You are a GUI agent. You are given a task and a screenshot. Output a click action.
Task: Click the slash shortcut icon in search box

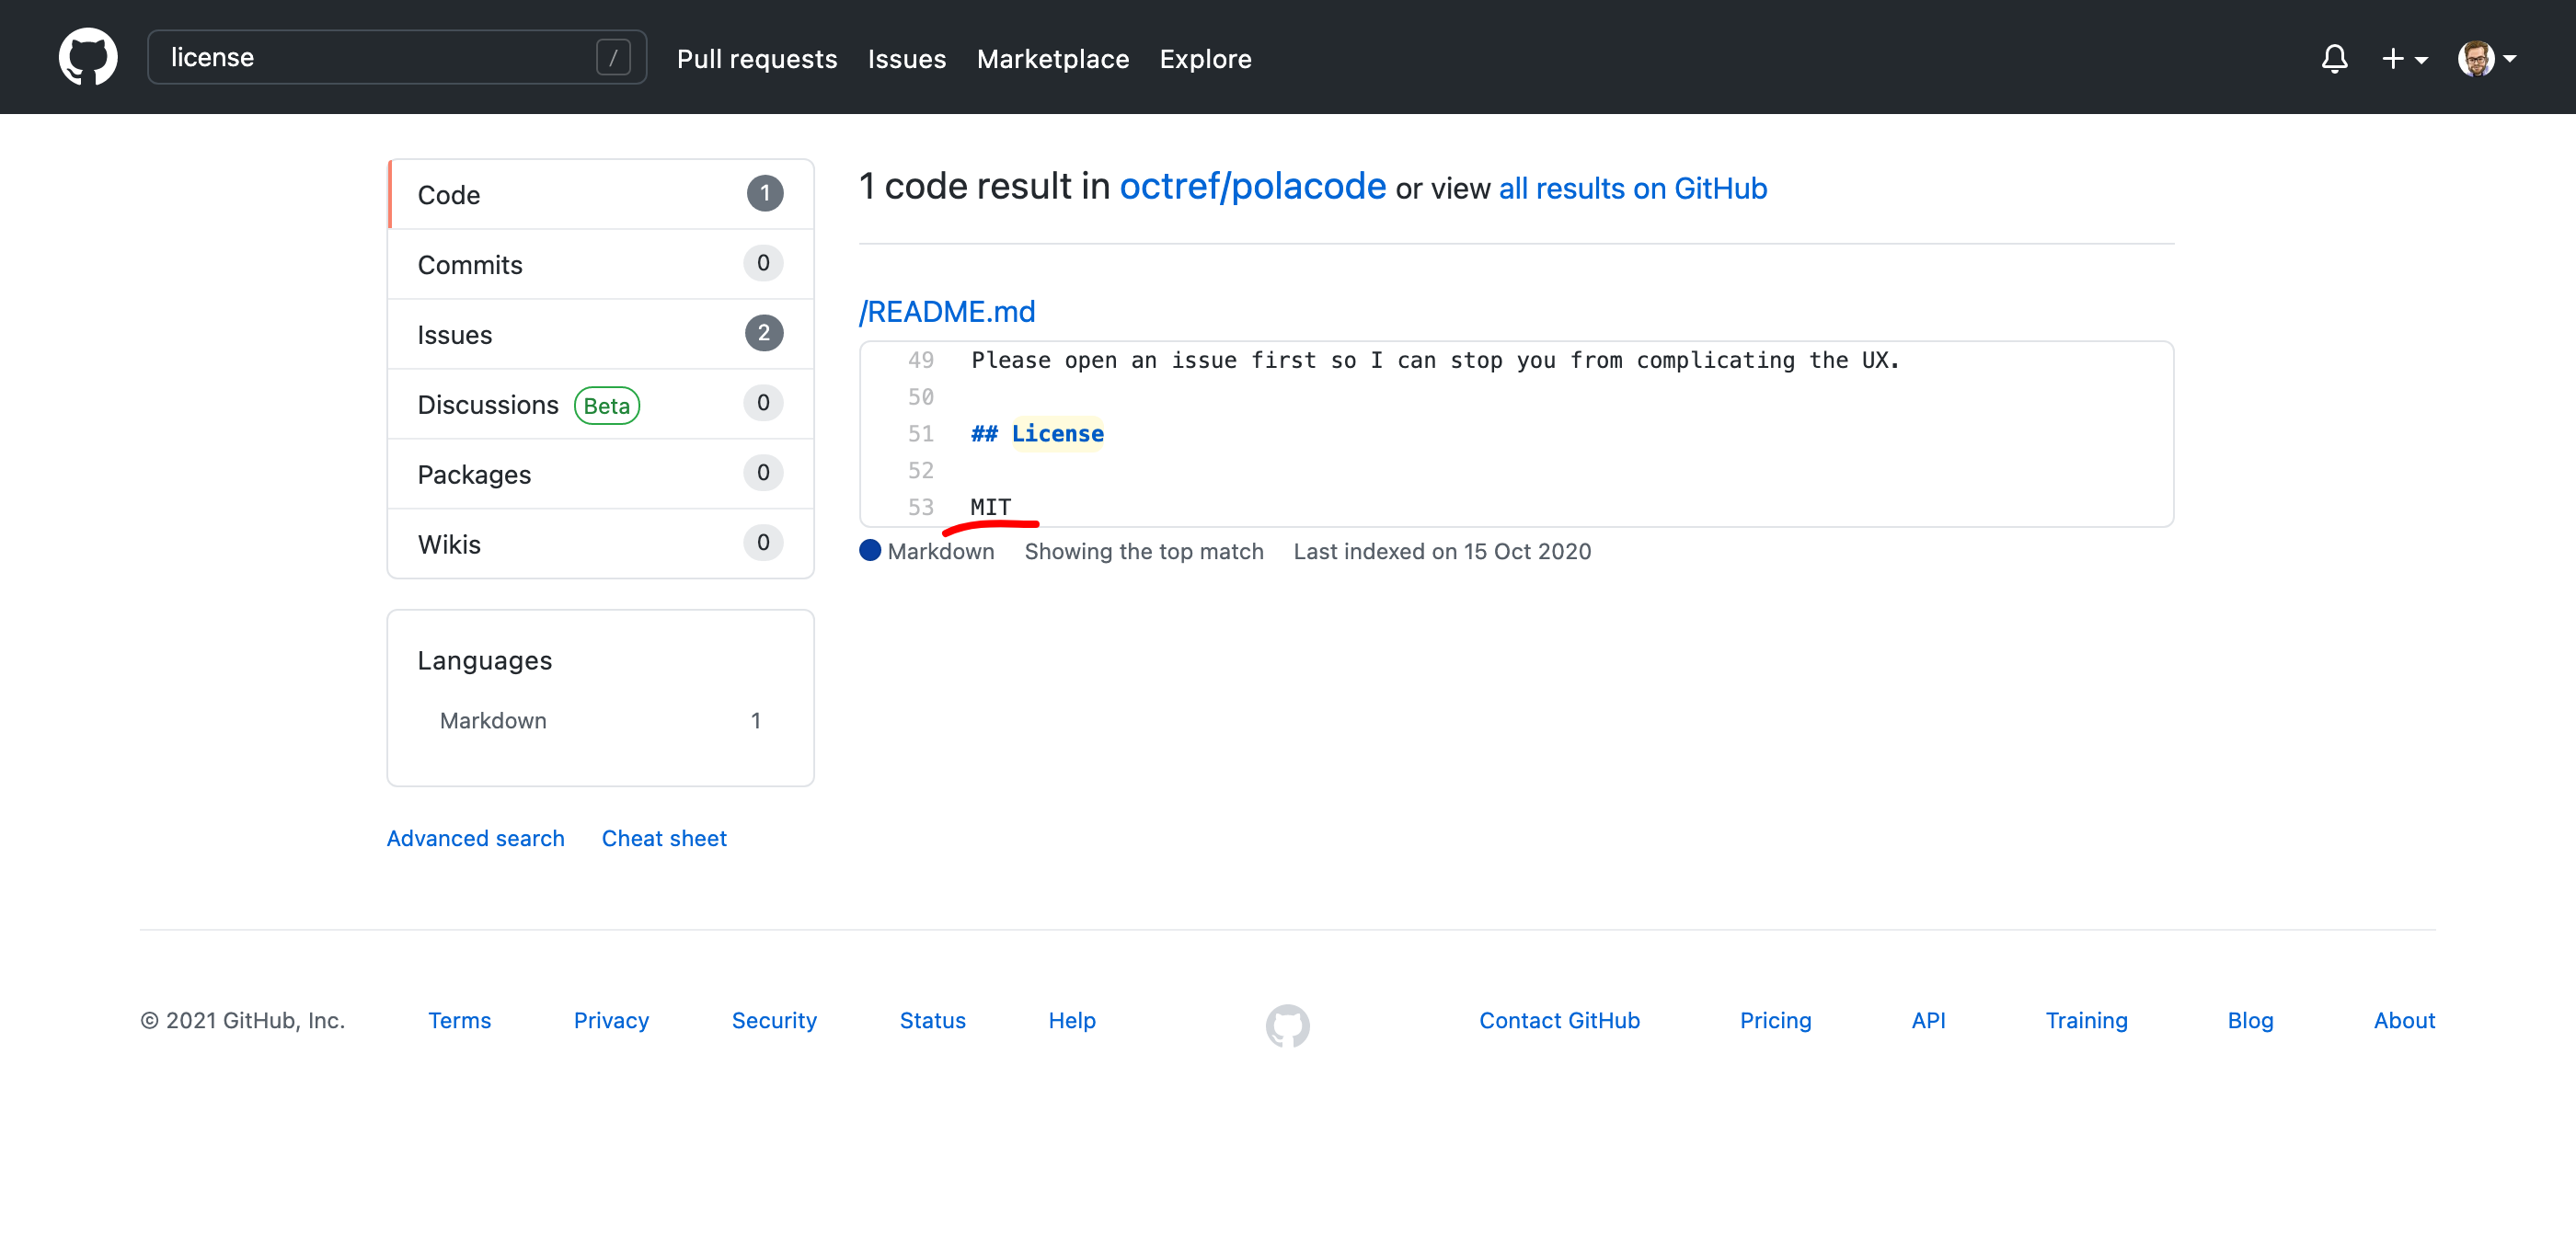[613, 57]
